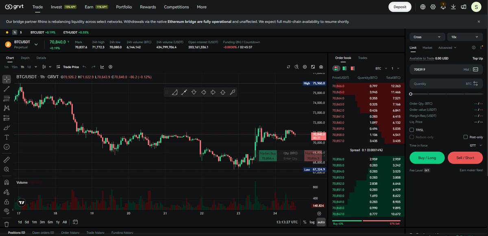
Task: Show bids-only order book view
Action: click(344, 68)
